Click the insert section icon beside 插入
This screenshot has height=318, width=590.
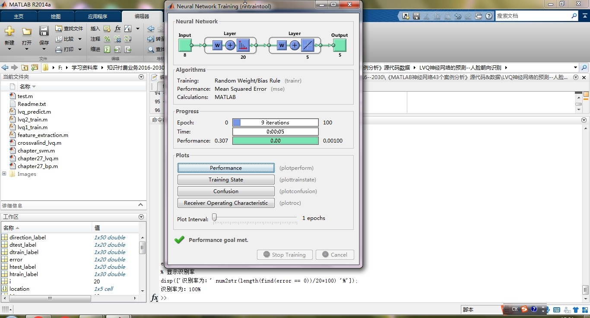pyautogui.click(x=107, y=29)
